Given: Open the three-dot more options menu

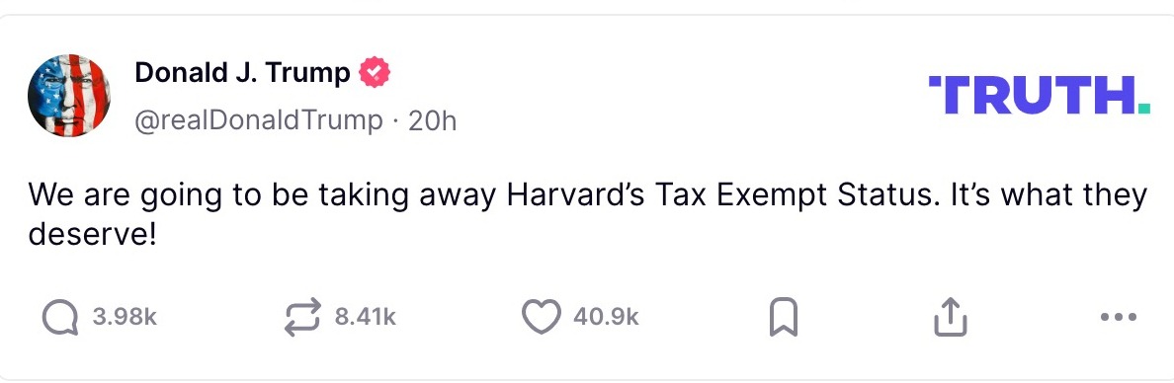Looking at the screenshot, I should pos(1120,317).
